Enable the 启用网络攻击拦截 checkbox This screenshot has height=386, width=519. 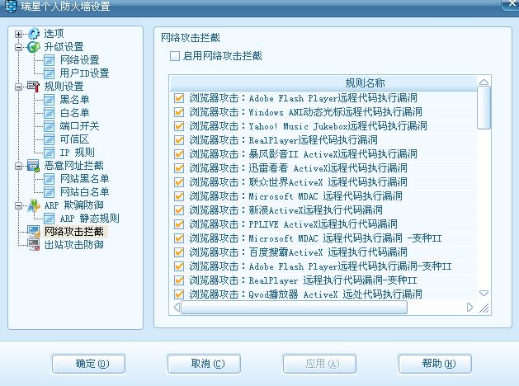[x=175, y=56]
